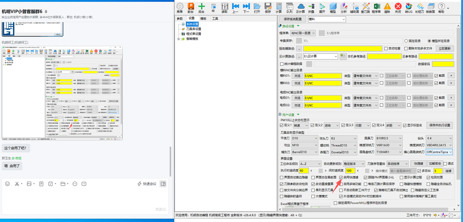Select the 模型 blue cube icon

pos(333,8)
